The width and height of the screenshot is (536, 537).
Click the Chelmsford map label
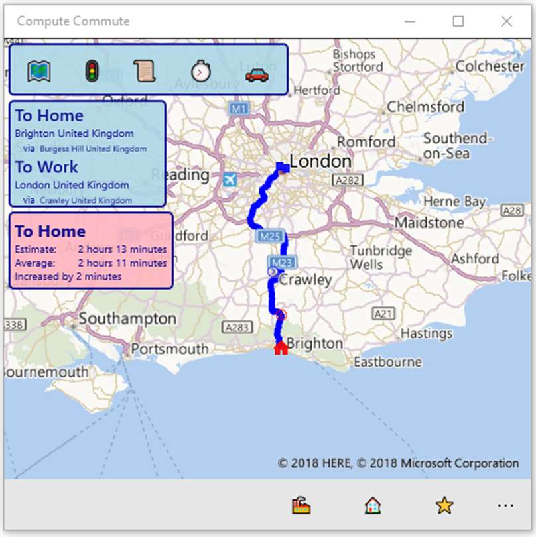426,107
